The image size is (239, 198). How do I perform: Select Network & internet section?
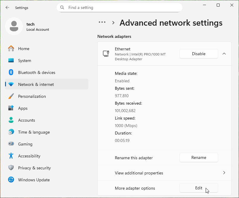click(47, 84)
